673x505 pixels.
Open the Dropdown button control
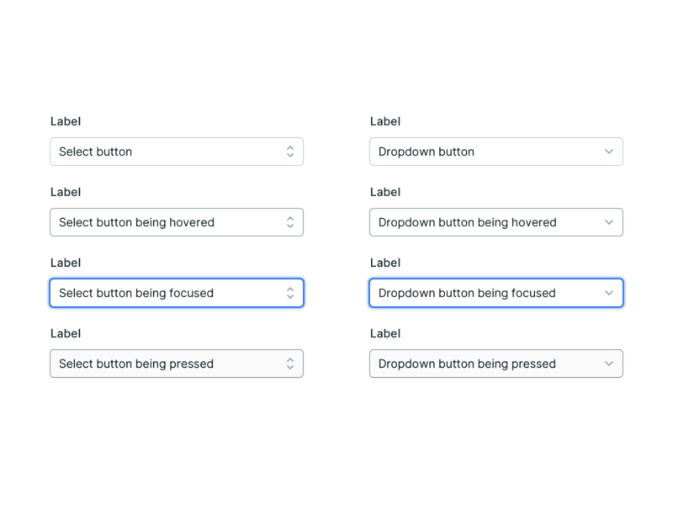pyautogui.click(x=496, y=151)
